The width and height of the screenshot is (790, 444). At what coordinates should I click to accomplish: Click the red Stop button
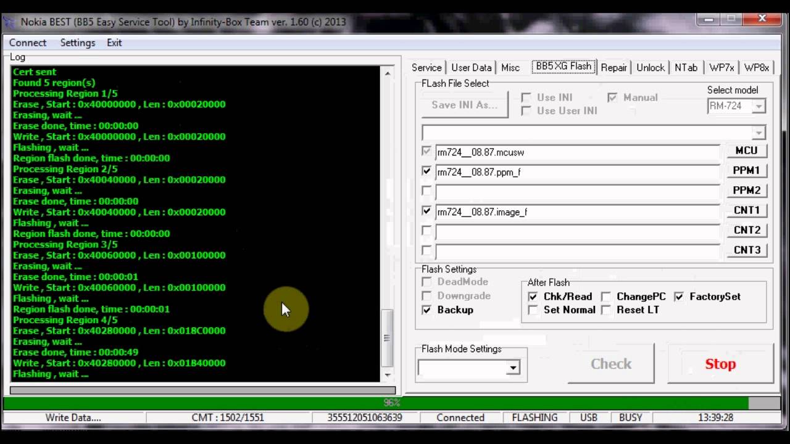(x=720, y=364)
